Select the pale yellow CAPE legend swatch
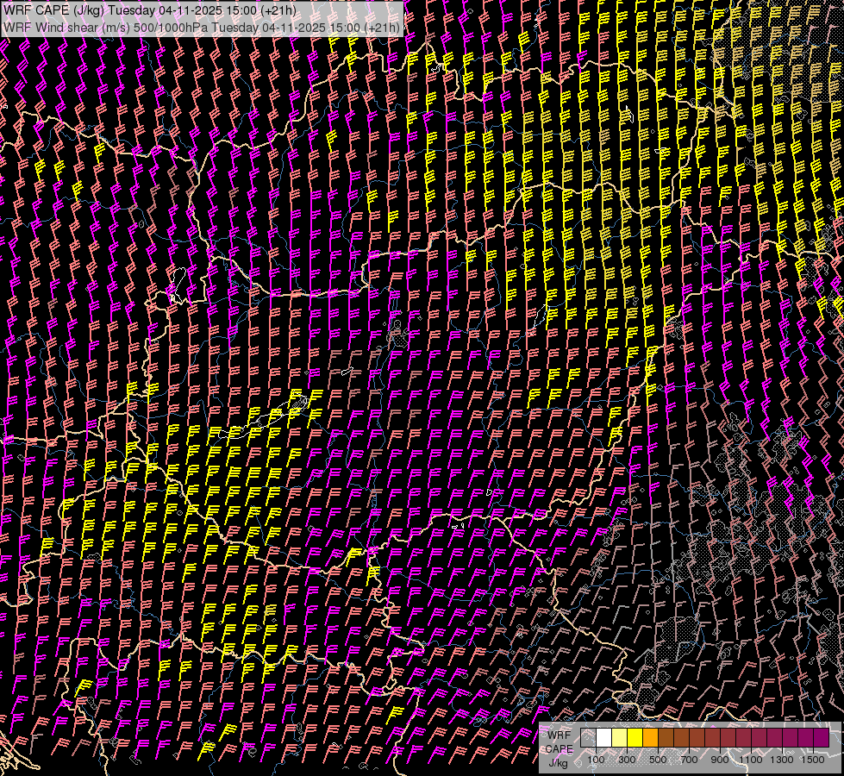This screenshot has height=776, width=844. (x=619, y=738)
